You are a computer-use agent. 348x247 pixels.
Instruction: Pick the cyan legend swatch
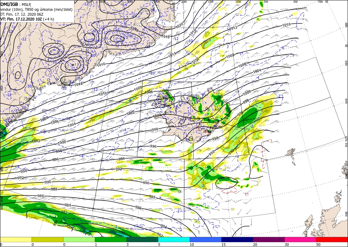tap(174, 239)
